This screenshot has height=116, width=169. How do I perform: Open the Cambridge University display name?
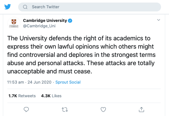pyautogui.click(x=45, y=20)
